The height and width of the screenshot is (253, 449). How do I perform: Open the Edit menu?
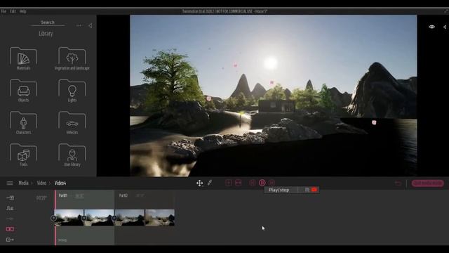(x=13, y=11)
